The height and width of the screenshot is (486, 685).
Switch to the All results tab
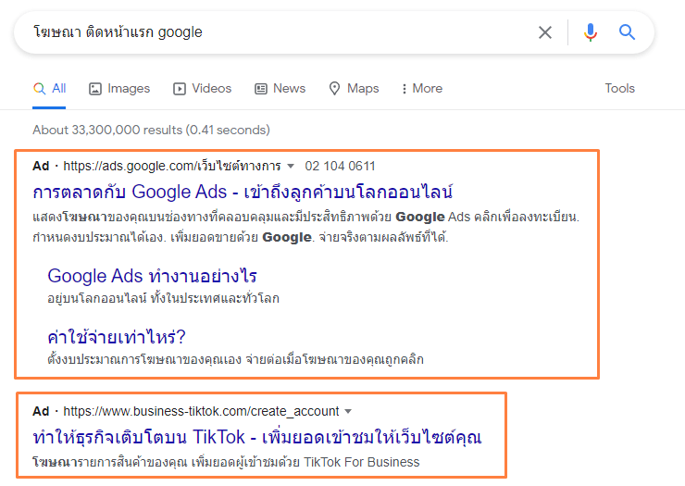(49, 89)
